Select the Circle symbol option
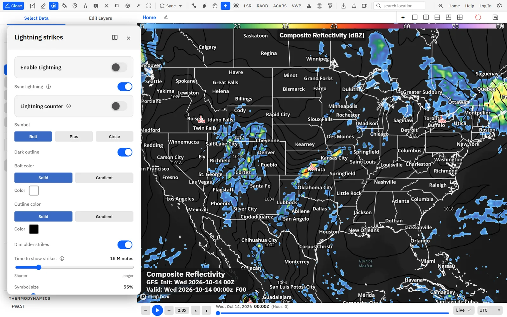Image resolution: width=507 pixels, height=317 pixels. [114, 137]
